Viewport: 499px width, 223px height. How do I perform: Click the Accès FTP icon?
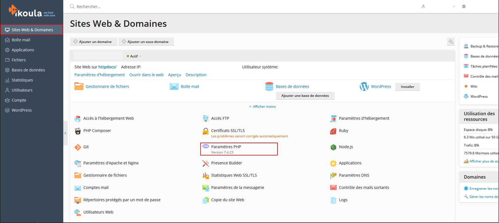coord(206,119)
